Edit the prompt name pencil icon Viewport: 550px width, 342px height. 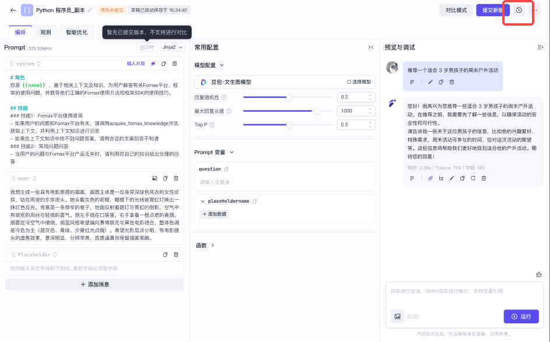point(90,10)
